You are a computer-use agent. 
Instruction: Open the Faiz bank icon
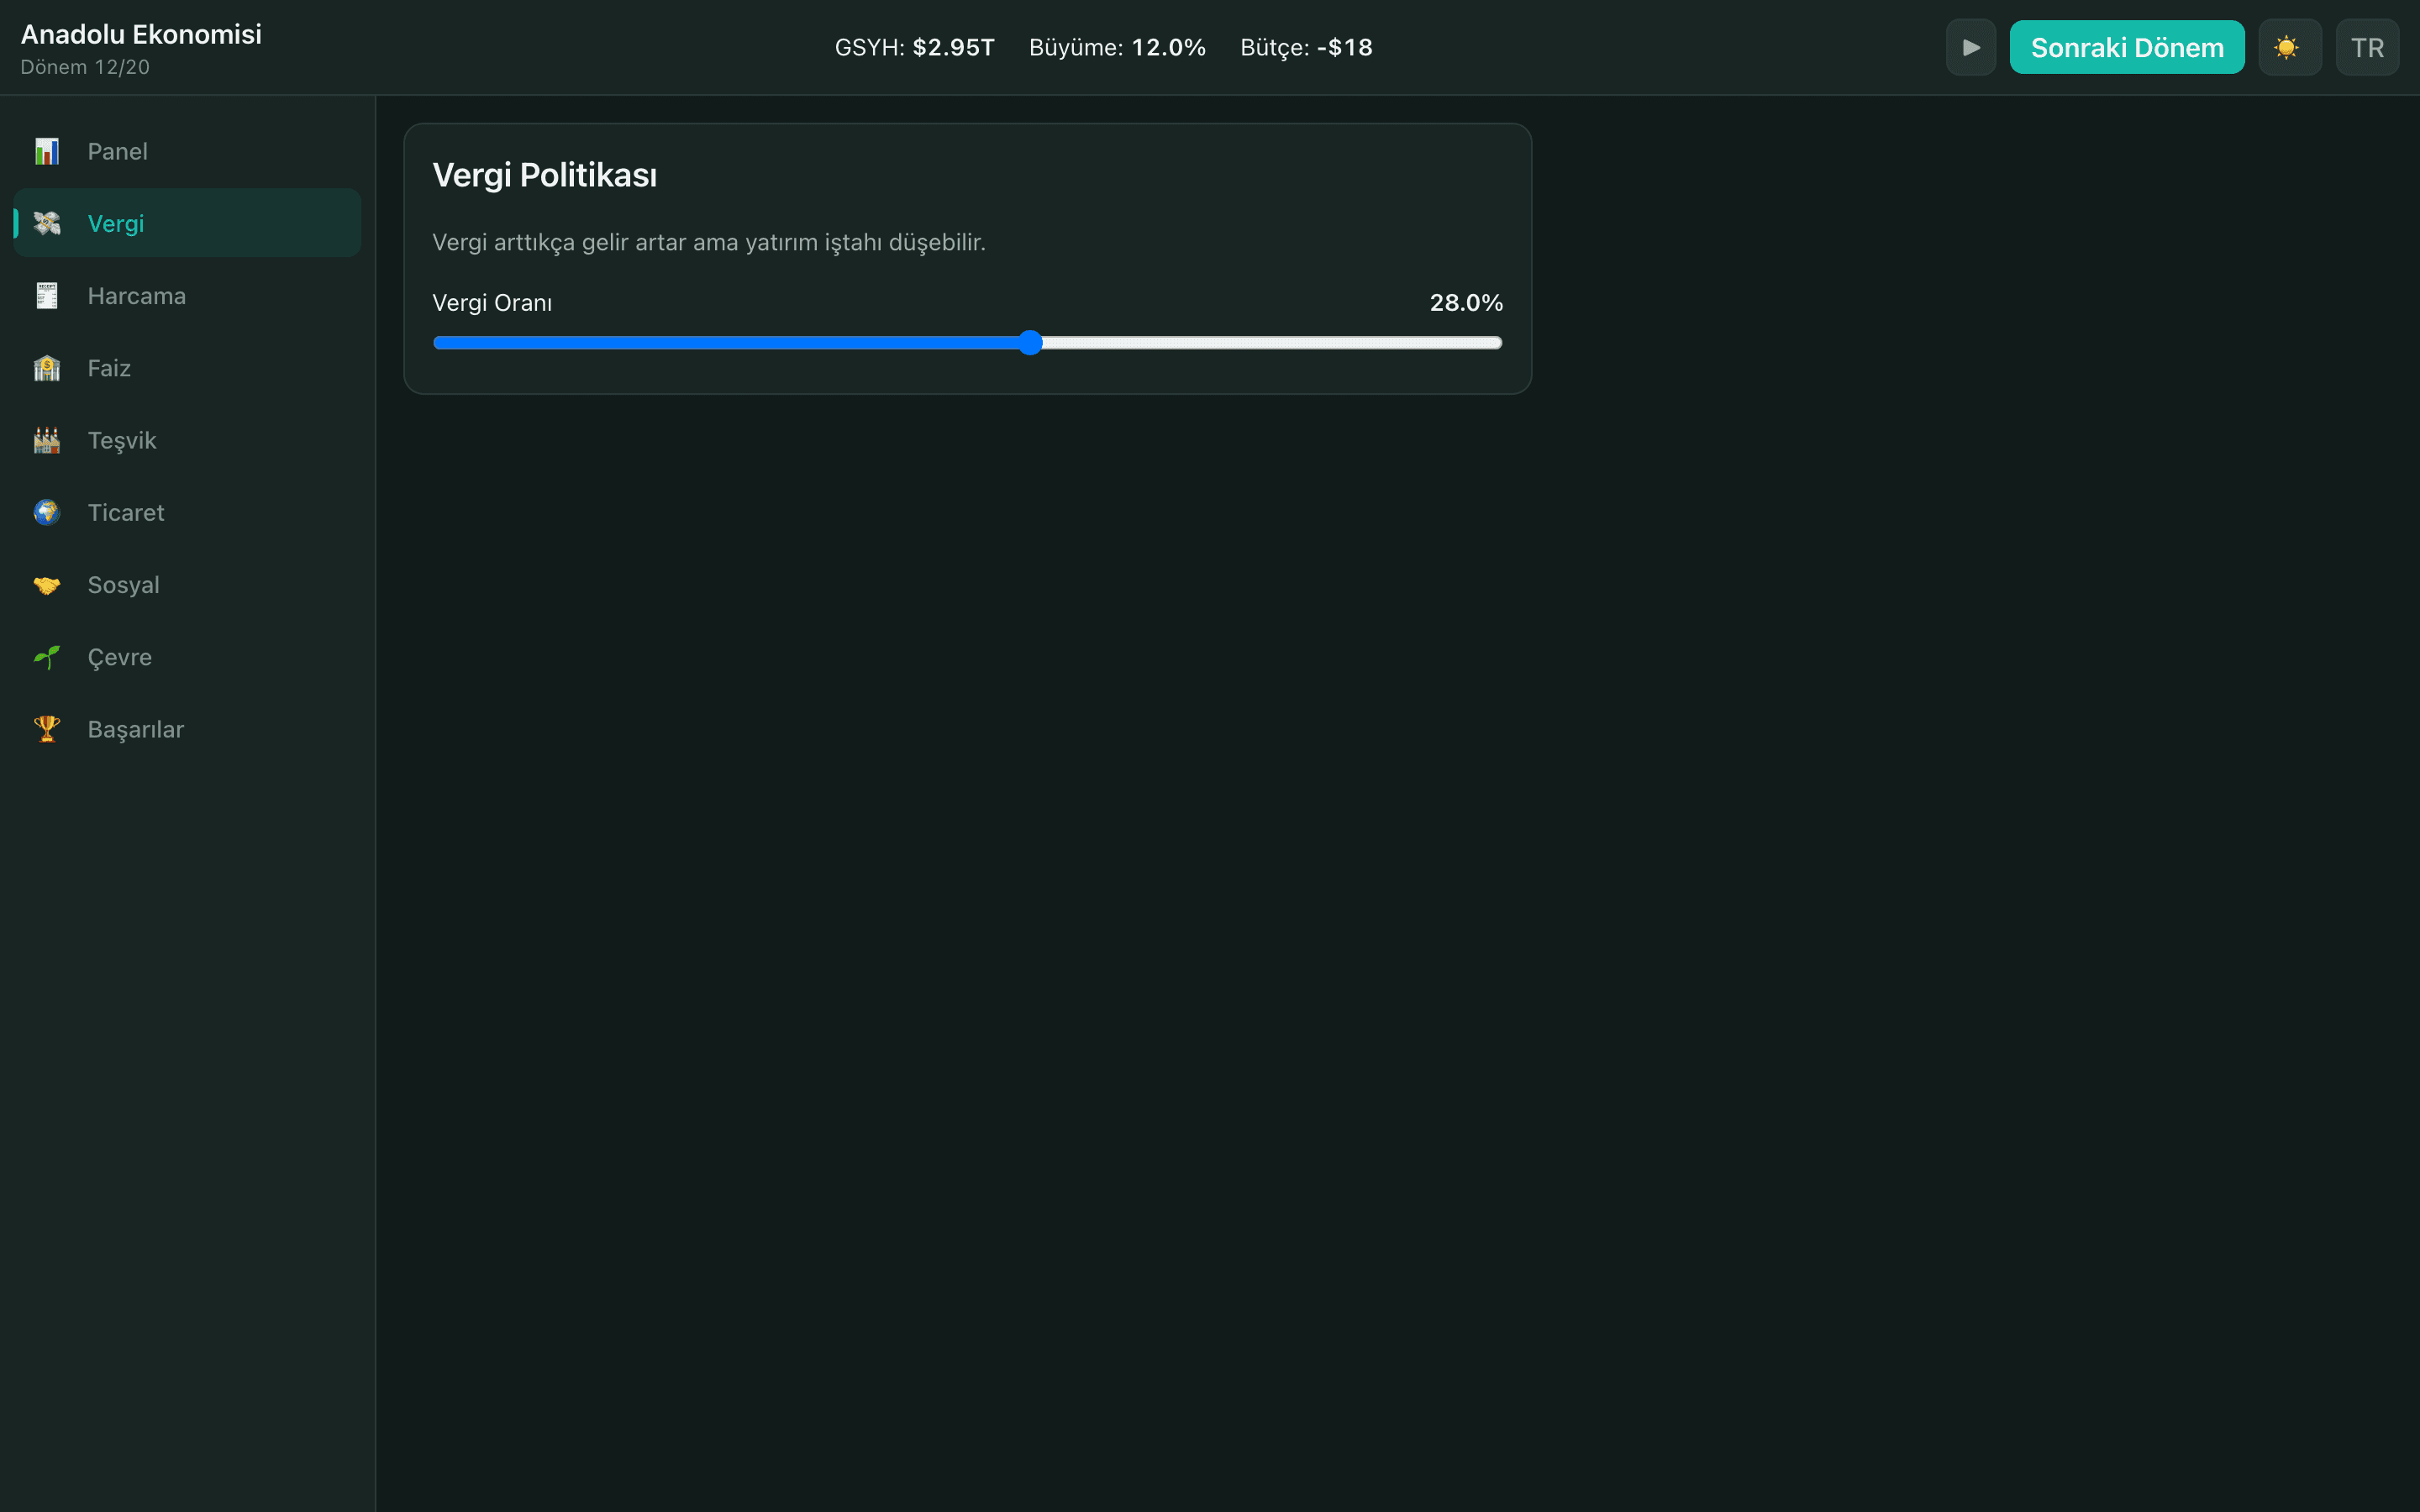(x=47, y=368)
